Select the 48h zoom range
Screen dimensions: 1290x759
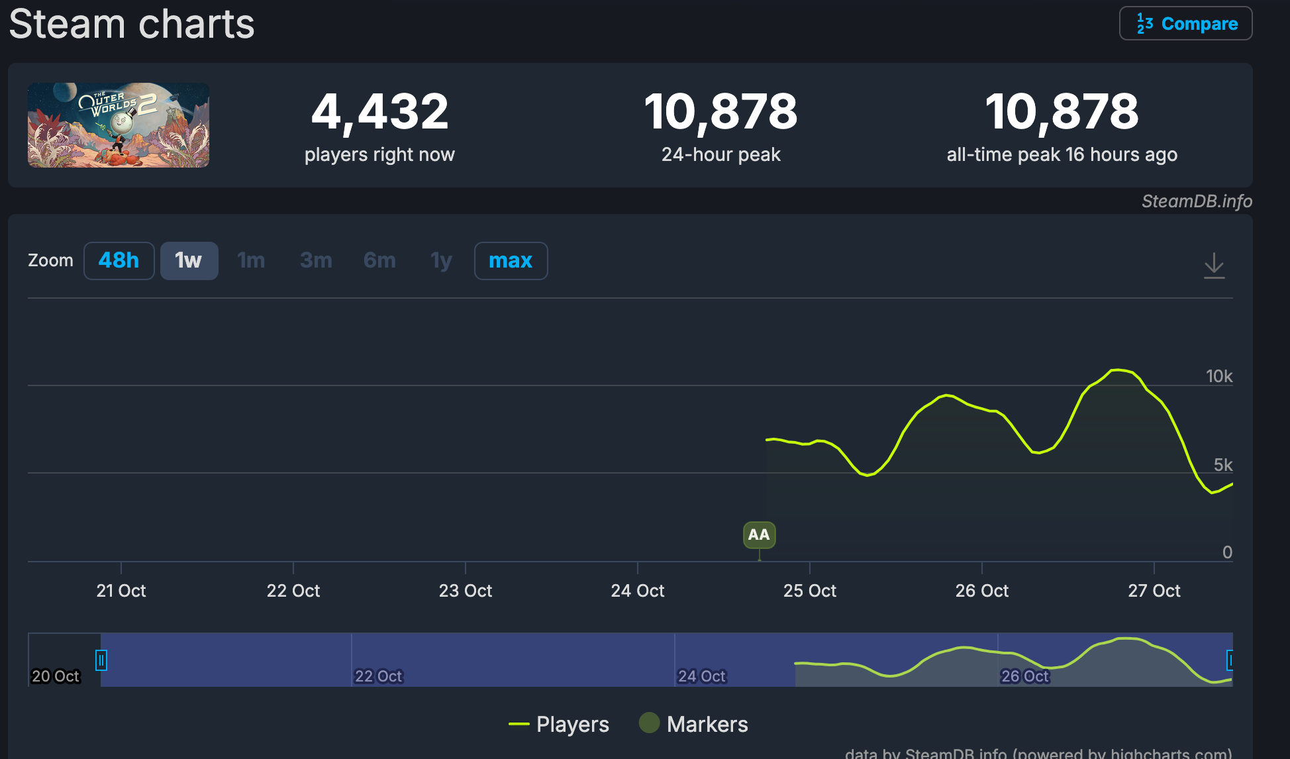119,260
